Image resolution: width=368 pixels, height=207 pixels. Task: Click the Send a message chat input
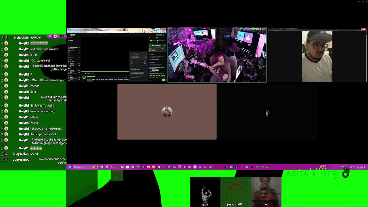point(157,78)
